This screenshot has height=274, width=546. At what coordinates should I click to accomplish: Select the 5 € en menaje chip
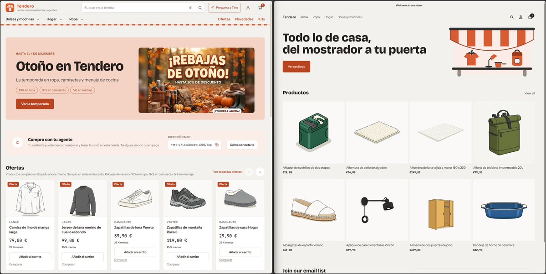pyautogui.click(x=82, y=90)
